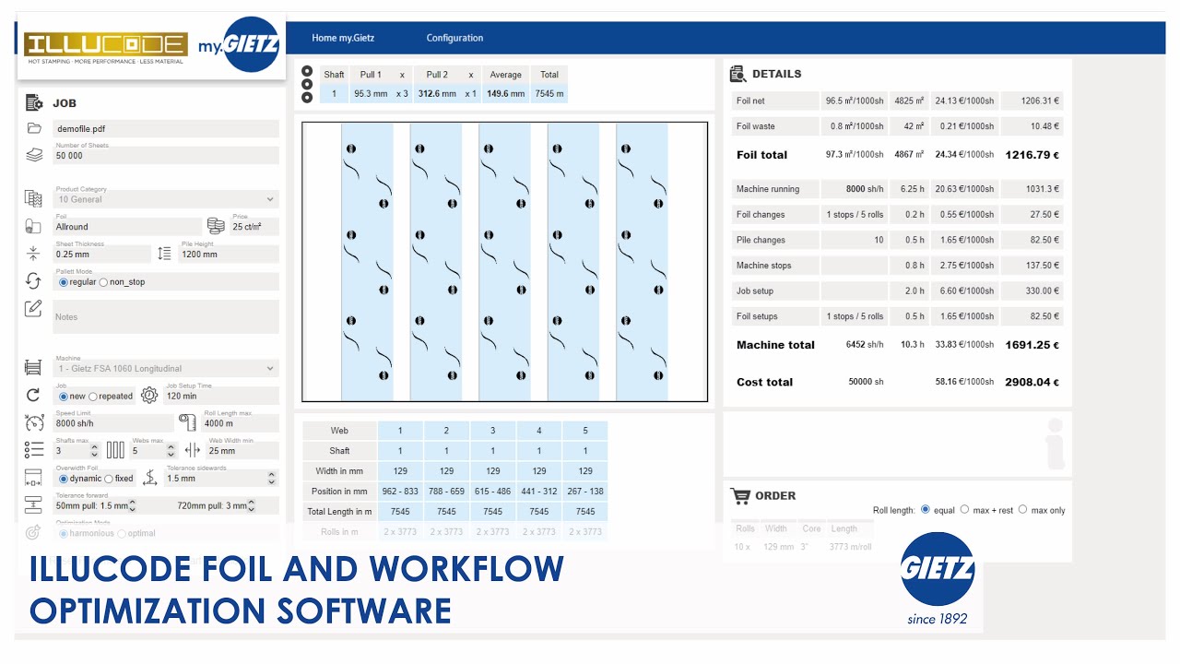The width and height of the screenshot is (1180, 664).
Task: Select repeated job radio option
Action: pyautogui.click(x=93, y=397)
